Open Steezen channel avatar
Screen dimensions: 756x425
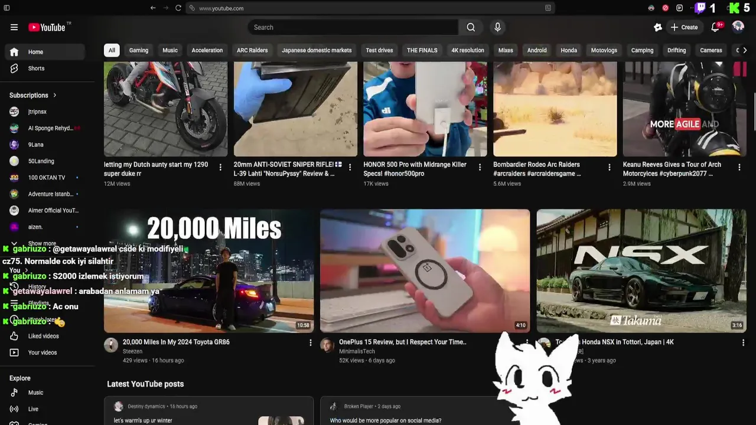tap(111, 345)
